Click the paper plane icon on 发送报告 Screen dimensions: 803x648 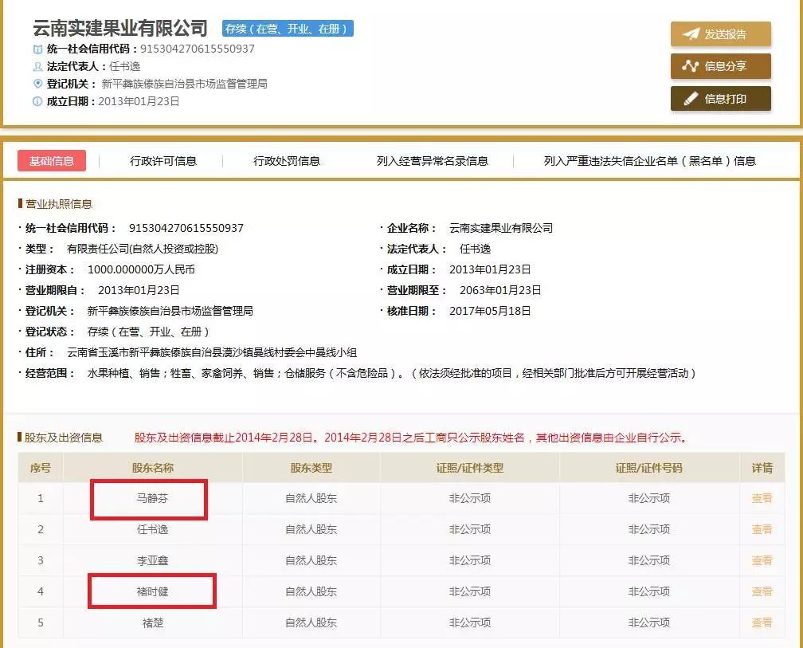click(691, 34)
